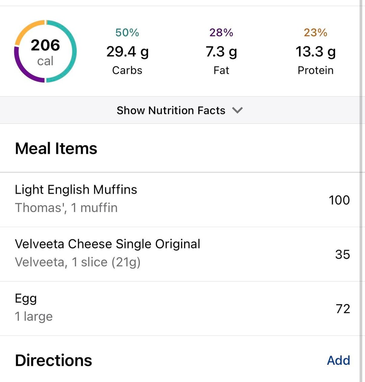Open the Egg meal item
The width and height of the screenshot is (365, 382).
pos(26,298)
